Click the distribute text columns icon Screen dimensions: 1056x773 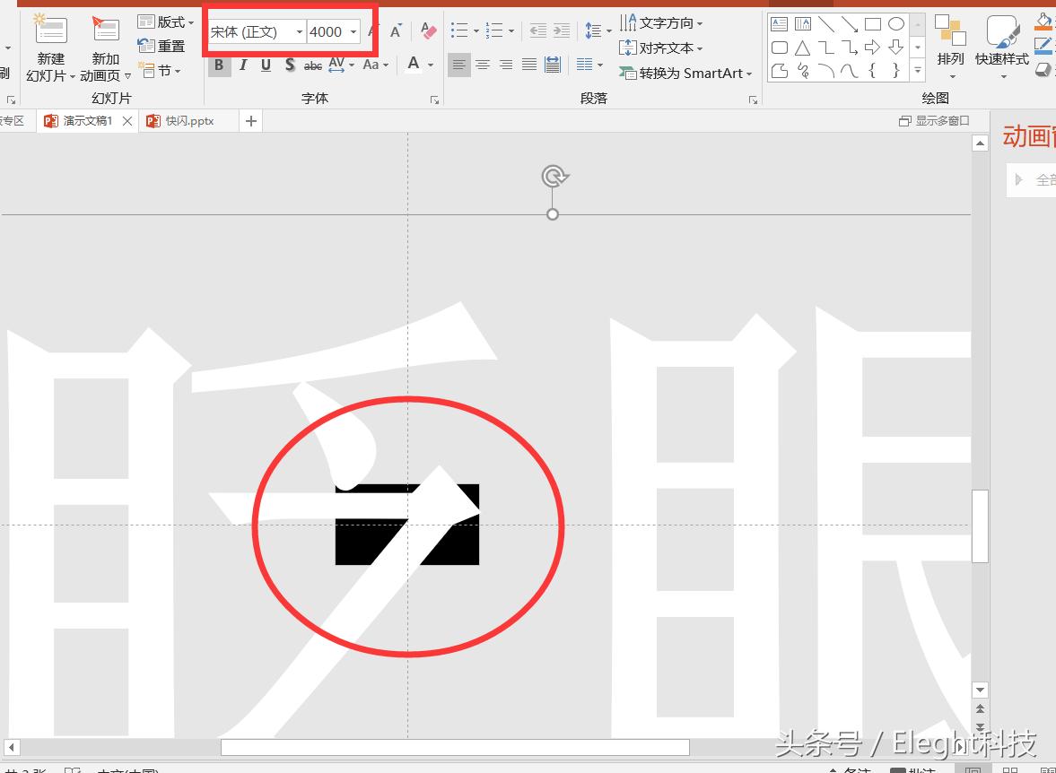[x=585, y=64]
